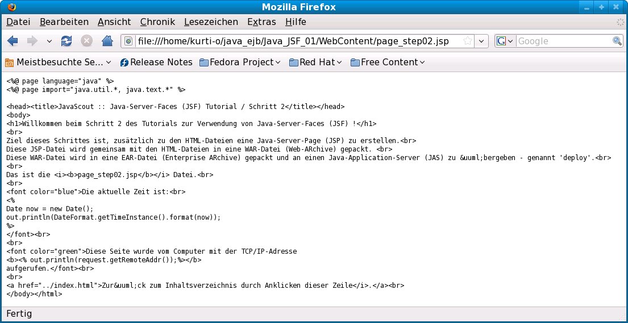Screen dimensions: 628x323
Task: Open the Red Hat bookmark folder
Action: coord(315,62)
